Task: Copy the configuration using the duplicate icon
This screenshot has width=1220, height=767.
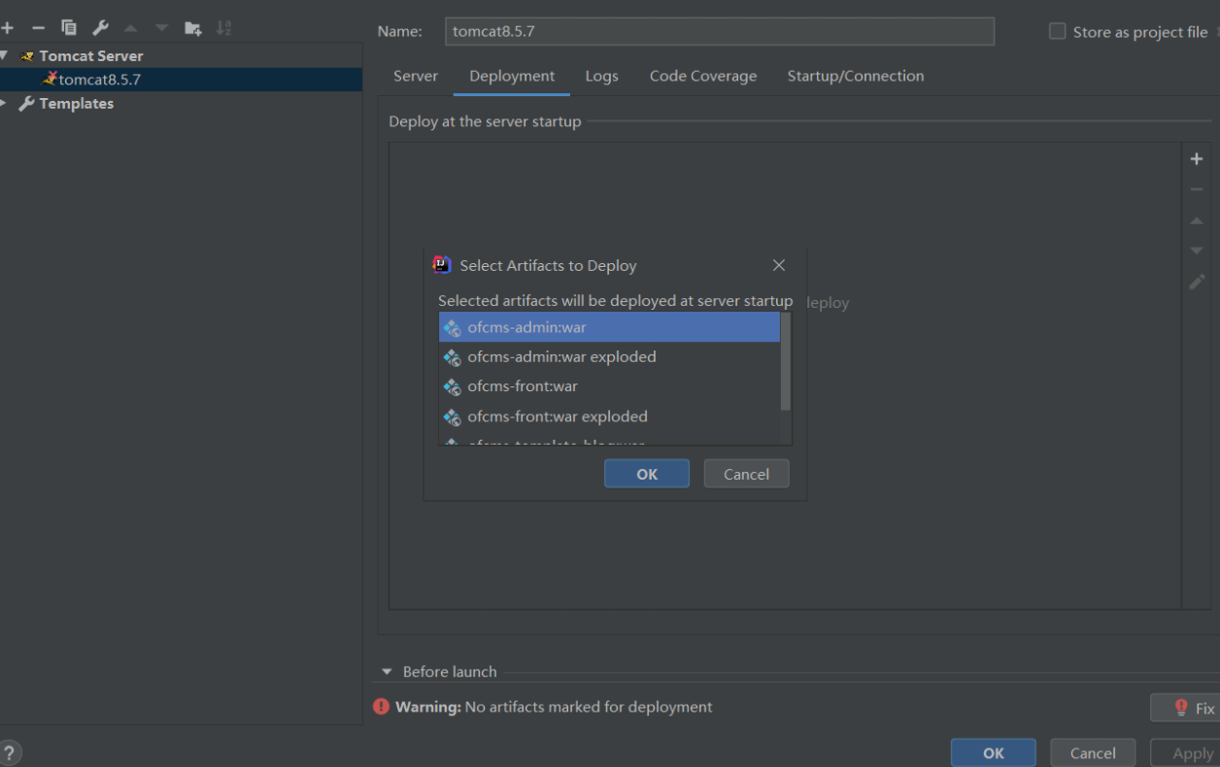Action: [x=69, y=28]
